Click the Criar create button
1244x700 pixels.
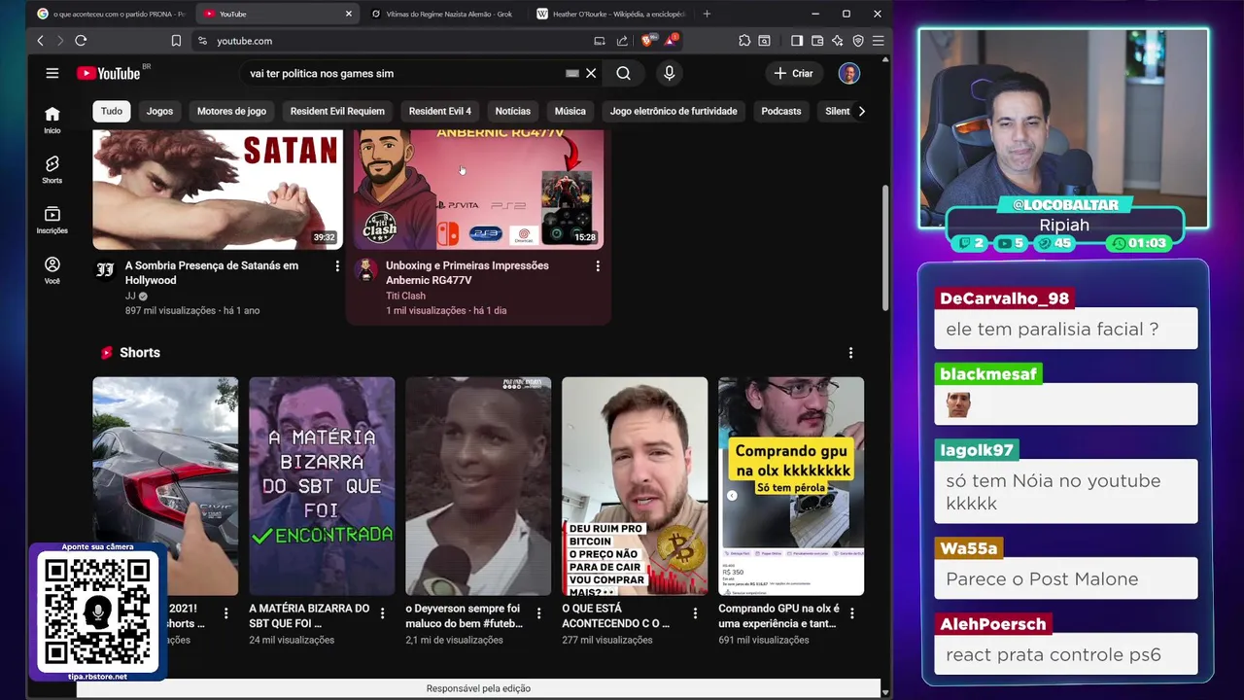point(793,73)
